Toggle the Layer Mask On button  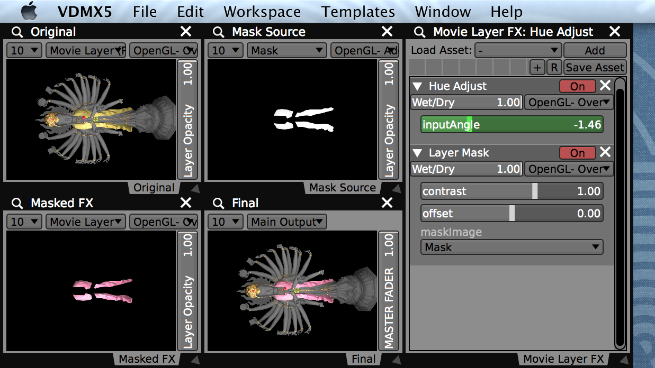coord(578,153)
